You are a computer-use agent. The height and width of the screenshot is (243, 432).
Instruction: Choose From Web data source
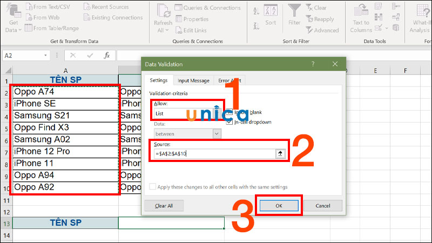[43, 17]
